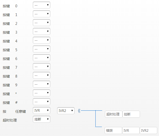Open the dropdown for key 9
This screenshot has height=136, width=159.
pyautogui.click(x=42, y=84)
